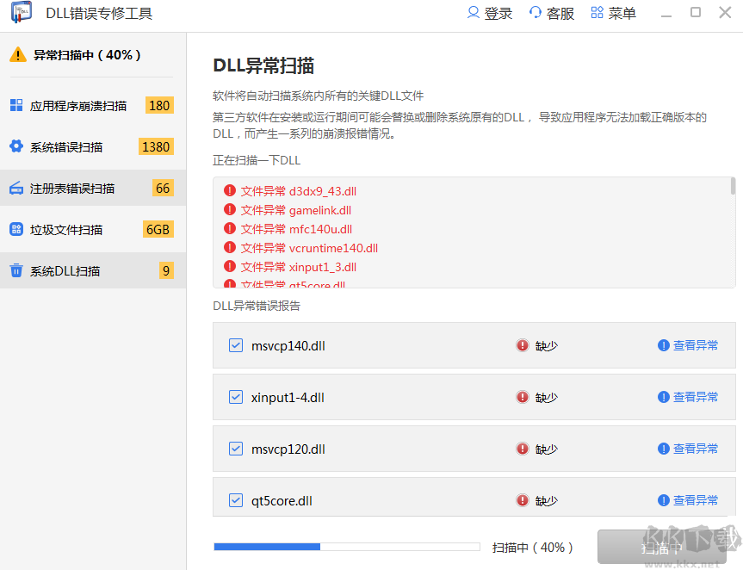Click blue info icon in xinput1-4.dll row
This screenshot has height=570, width=743.
tap(664, 397)
